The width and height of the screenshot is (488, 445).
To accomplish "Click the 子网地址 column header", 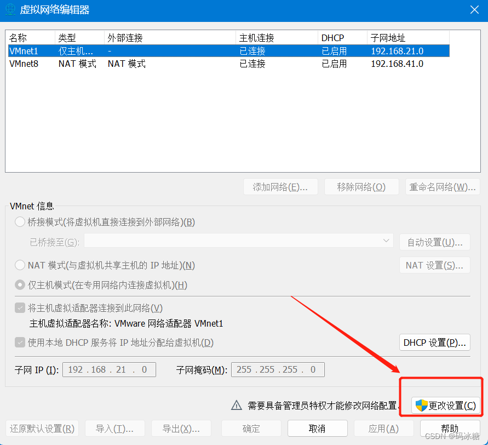I will tap(409, 38).
